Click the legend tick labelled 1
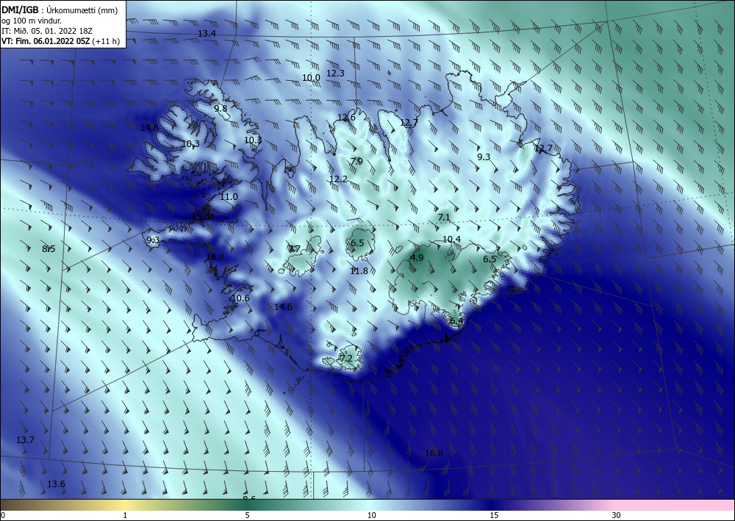Screen dimensions: 735x521 click(x=125, y=515)
